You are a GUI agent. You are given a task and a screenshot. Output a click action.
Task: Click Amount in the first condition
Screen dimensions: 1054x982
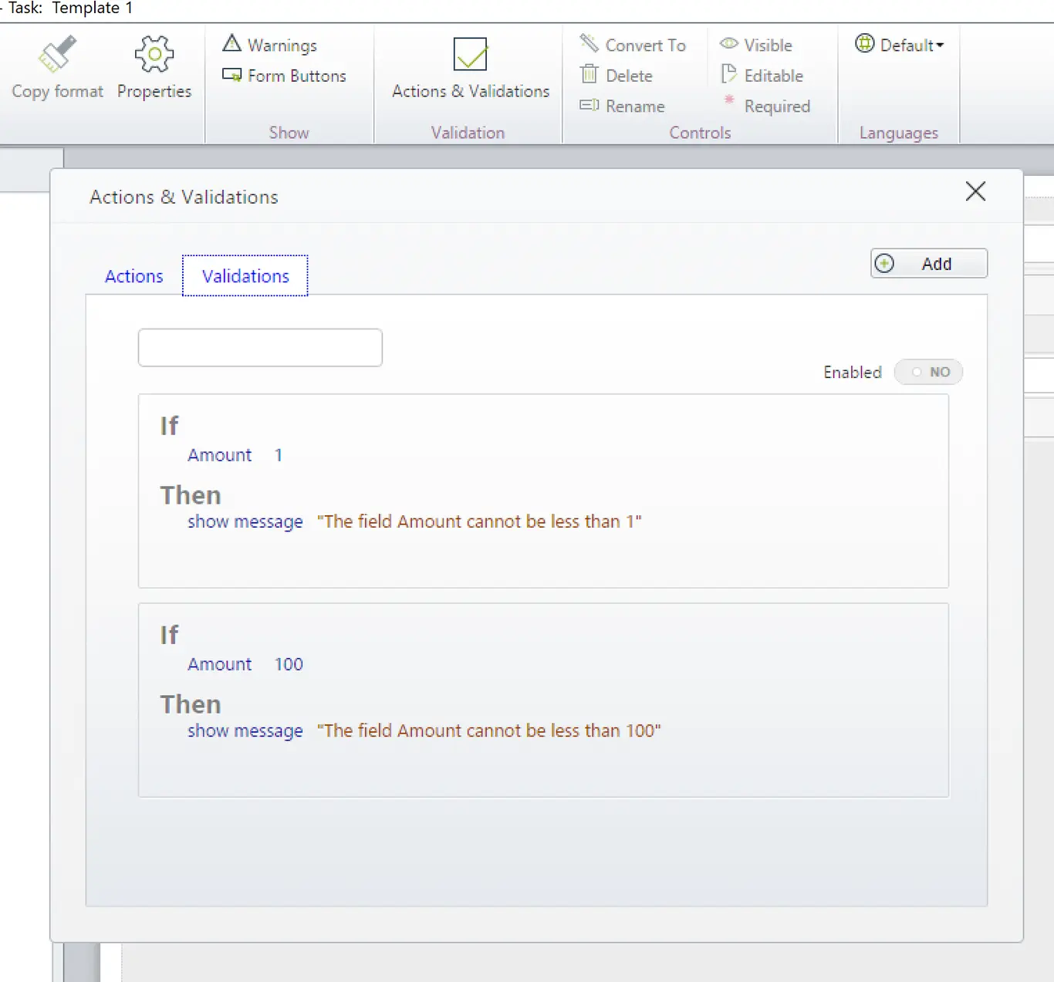pyautogui.click(x=220, y=455)
